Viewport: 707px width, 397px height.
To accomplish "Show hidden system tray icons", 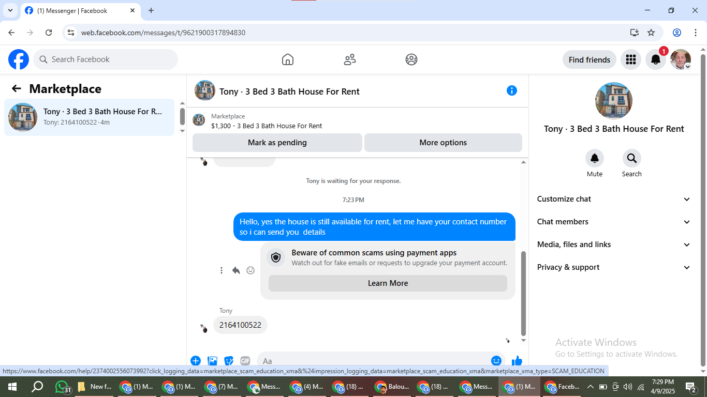I will click(x=590, y=387).
